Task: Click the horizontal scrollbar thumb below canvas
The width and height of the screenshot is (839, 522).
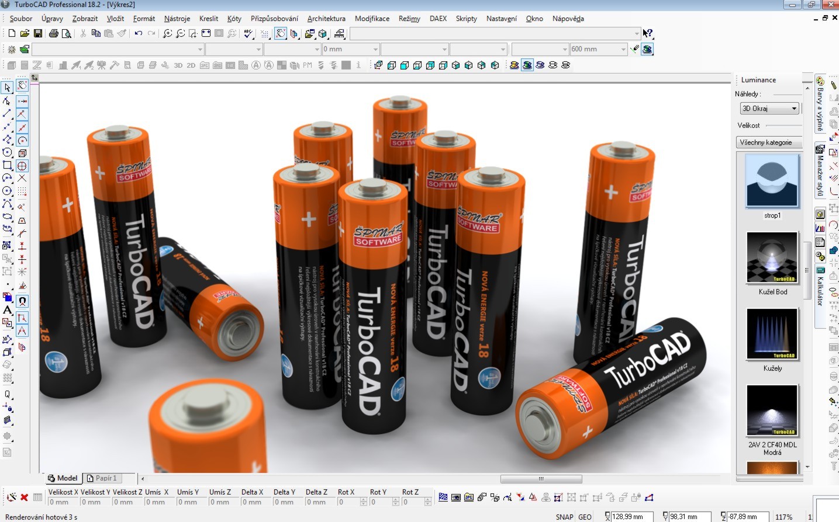Action: pos(541,479)
